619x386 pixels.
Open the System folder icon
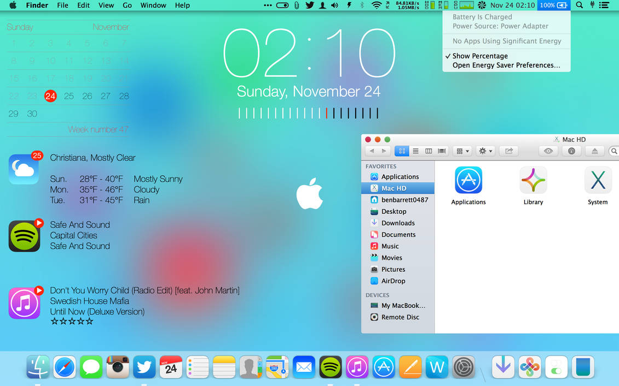pyautogui.click(x=598, y=180)
